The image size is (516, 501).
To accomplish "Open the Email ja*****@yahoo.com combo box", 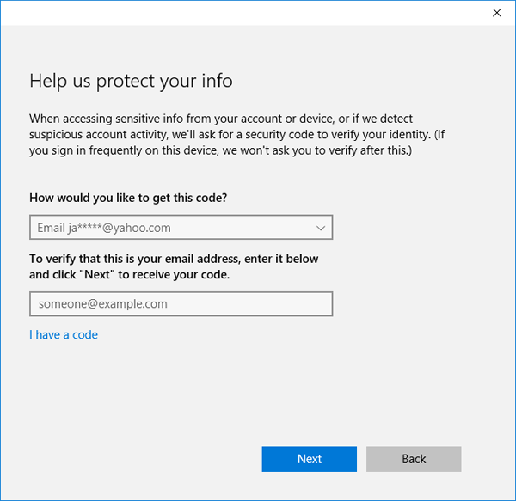I will 181,228.
